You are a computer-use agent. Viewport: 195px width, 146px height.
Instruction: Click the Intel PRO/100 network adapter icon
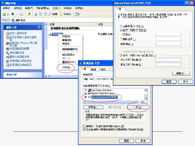(86, 79)
